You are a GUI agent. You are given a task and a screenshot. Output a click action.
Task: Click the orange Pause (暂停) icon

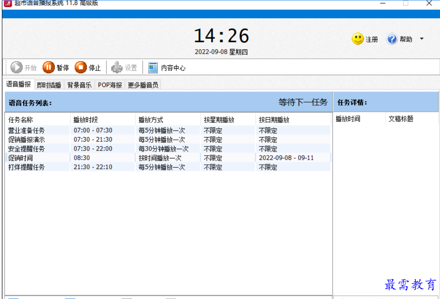[x=49, y=68]
